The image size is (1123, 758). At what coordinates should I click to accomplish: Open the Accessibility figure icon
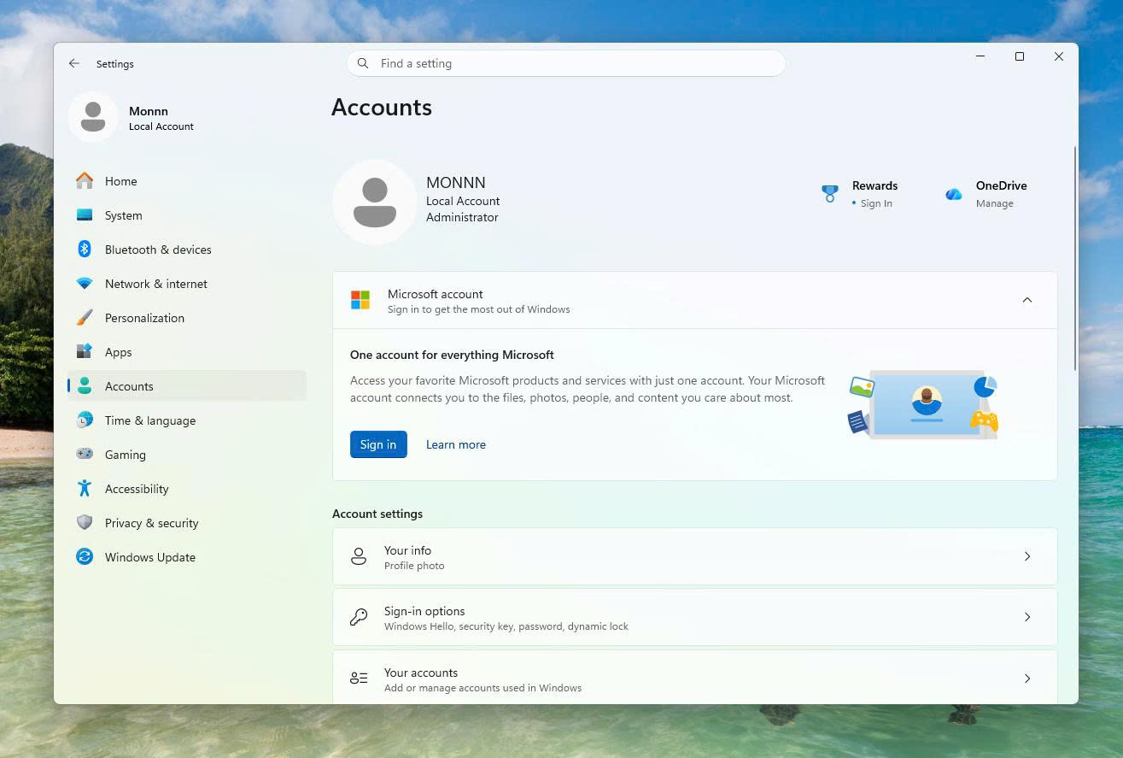tap(85, 489)
